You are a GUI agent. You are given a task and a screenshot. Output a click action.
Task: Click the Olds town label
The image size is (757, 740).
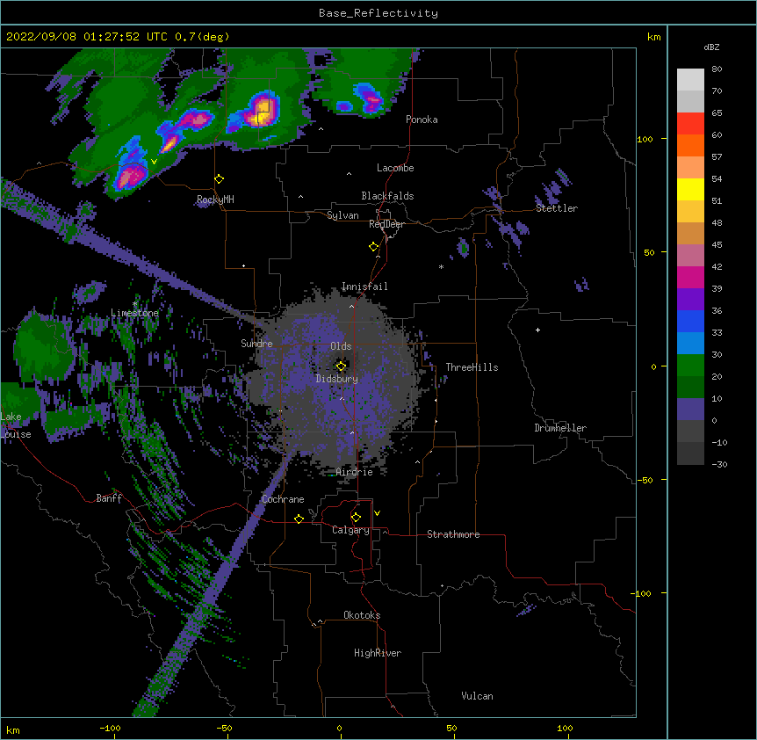[341, 346]
